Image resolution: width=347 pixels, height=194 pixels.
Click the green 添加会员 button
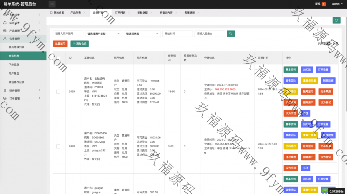tap(80, 44)
